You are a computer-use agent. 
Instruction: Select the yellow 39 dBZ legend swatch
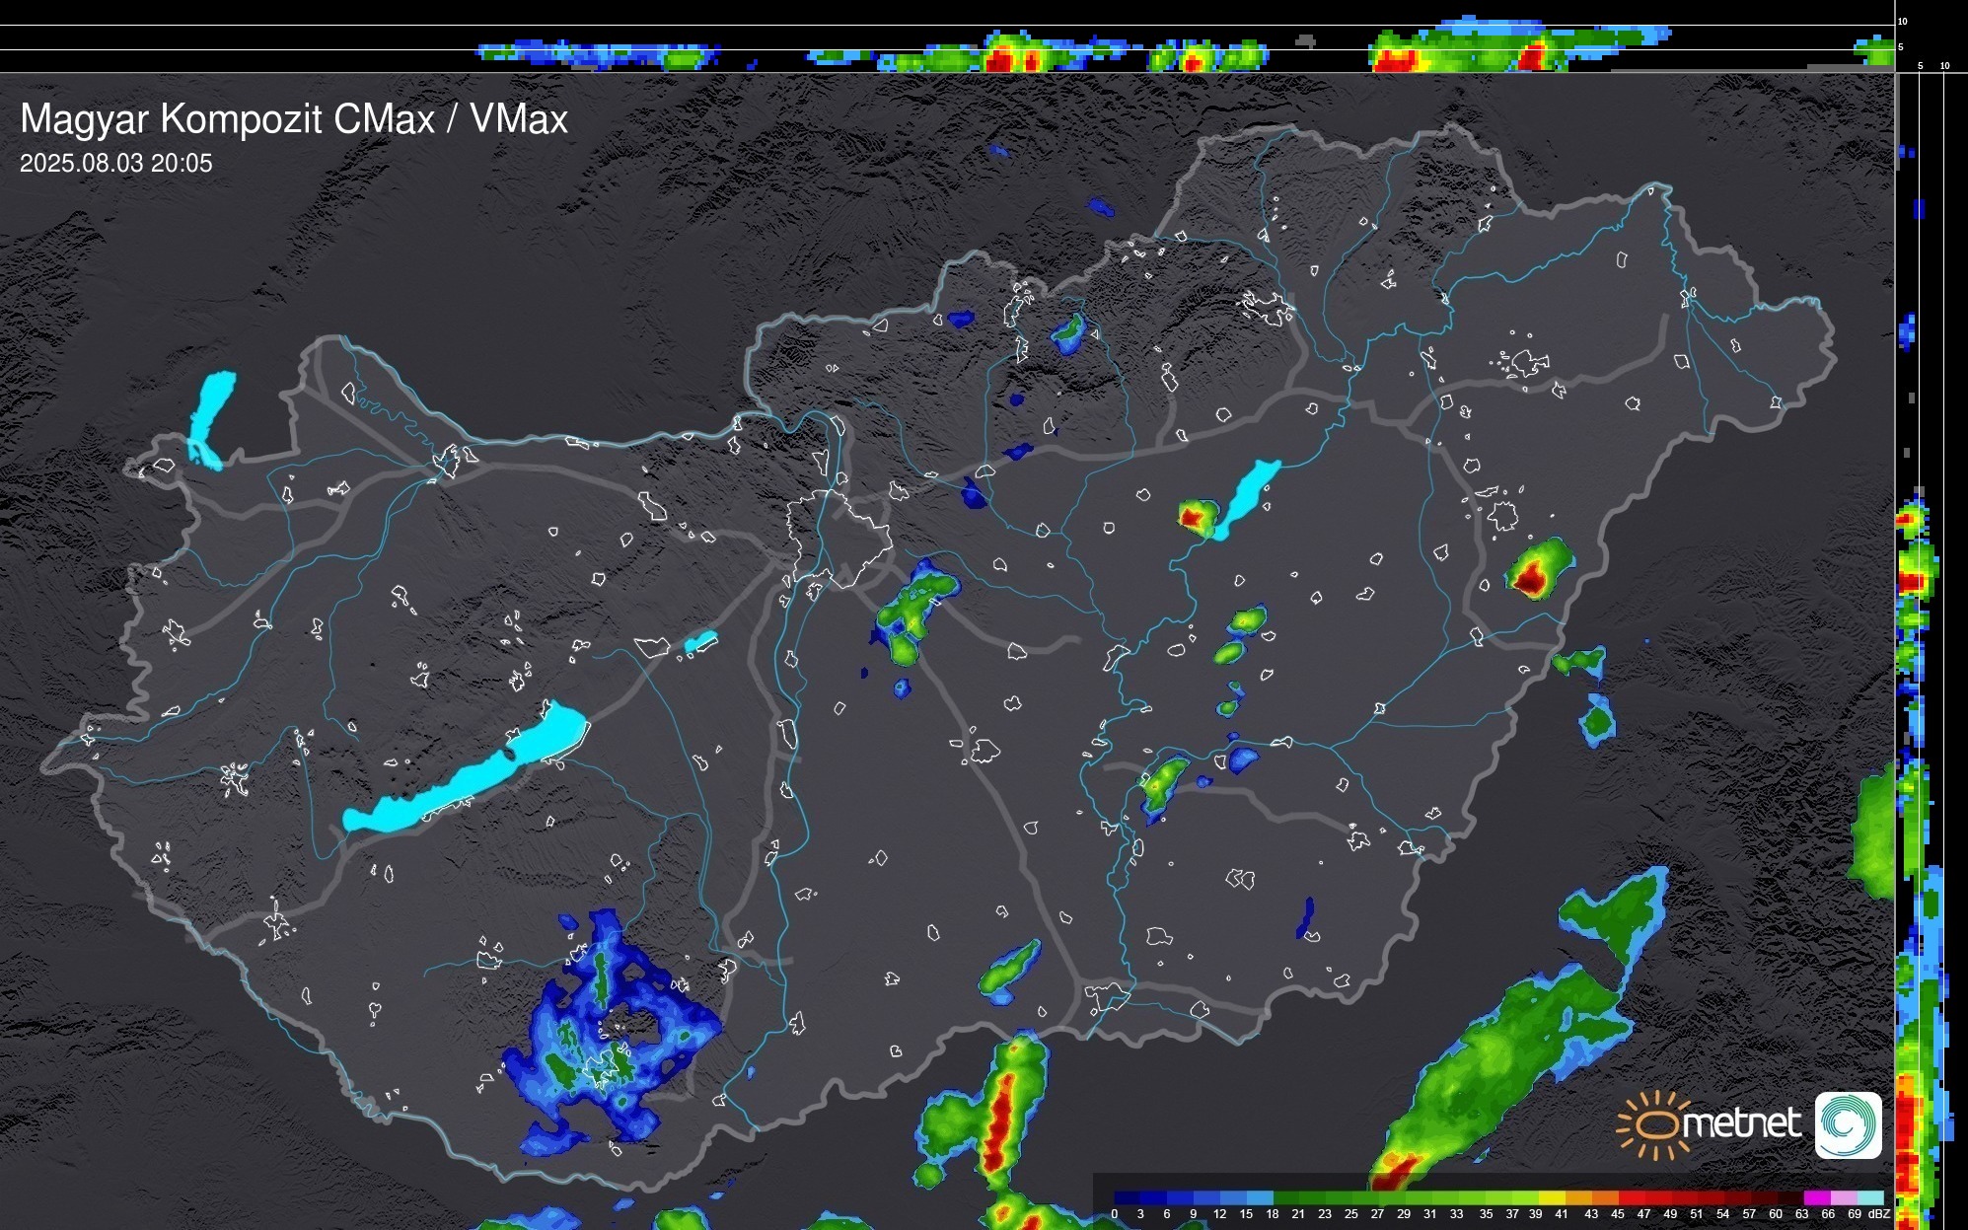[1551, 1198]
